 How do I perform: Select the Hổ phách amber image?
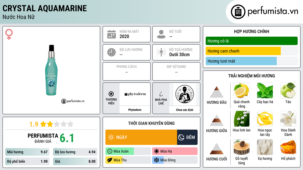(x=288, y=147)
